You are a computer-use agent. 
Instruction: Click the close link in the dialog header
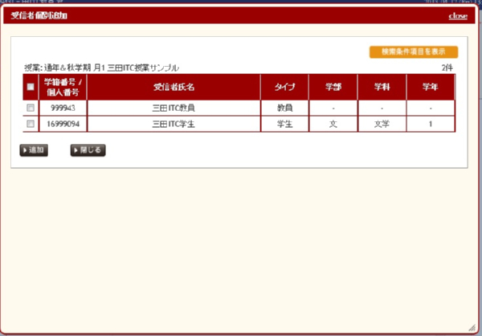(x=458, y=16)
